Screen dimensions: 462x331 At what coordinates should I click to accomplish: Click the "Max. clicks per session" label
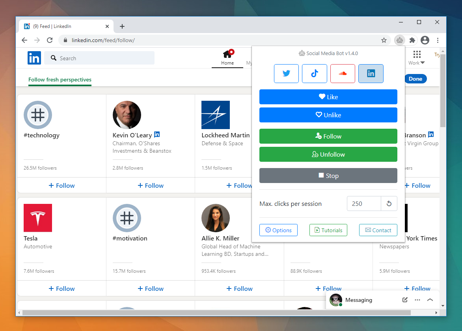(x=291, y=203)
